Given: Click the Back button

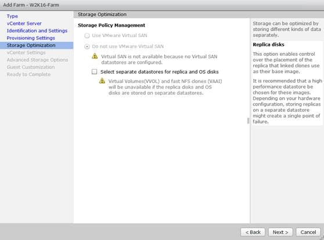Looking at the screenshot, I should (x=253, y=232).
